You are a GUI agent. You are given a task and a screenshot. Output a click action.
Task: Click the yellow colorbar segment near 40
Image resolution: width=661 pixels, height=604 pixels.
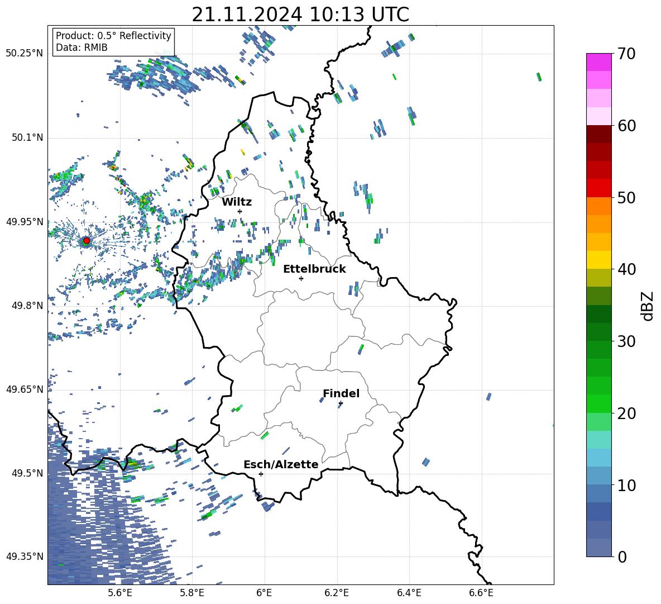pyautogui.click(x=598, y=260)
